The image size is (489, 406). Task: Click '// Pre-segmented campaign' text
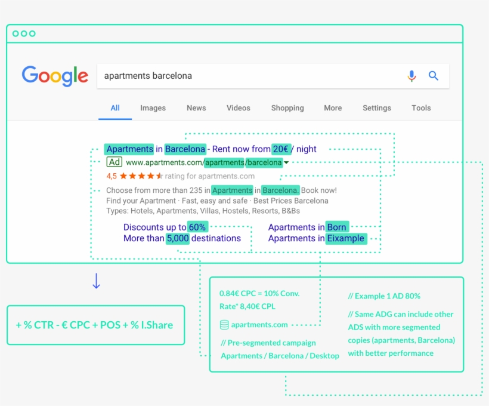268,343
